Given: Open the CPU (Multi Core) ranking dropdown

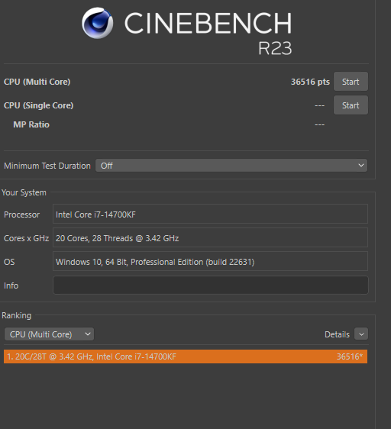Looking at the screenshot, I should click(50, 334).
